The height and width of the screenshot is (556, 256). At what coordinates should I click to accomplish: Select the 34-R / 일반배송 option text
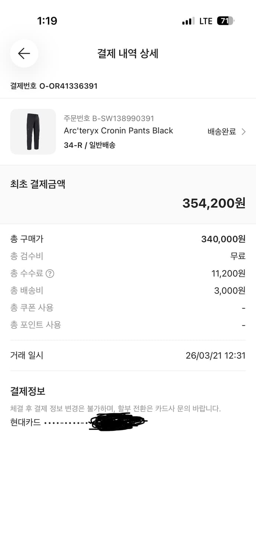(89, 145)
